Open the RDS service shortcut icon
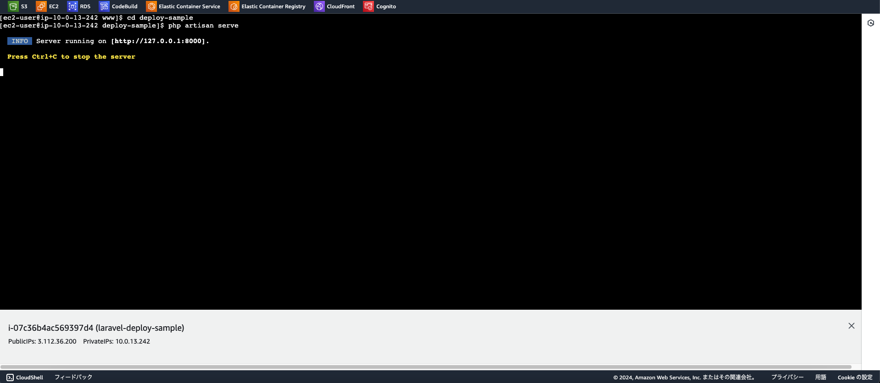The width and height of the screenshot is (880, 383). [72, 6]
